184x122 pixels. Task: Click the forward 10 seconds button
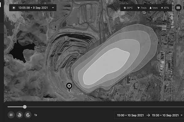(28, 115)
